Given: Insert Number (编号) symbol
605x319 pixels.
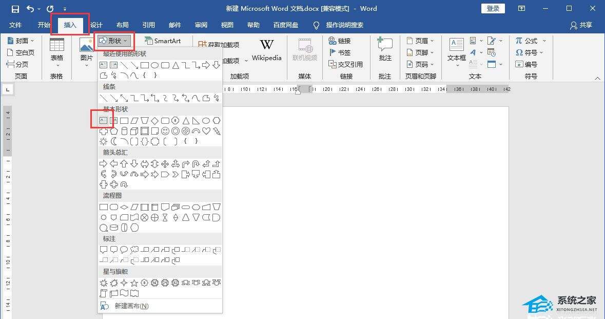Looking at the screenshot, I should point(526,64).
